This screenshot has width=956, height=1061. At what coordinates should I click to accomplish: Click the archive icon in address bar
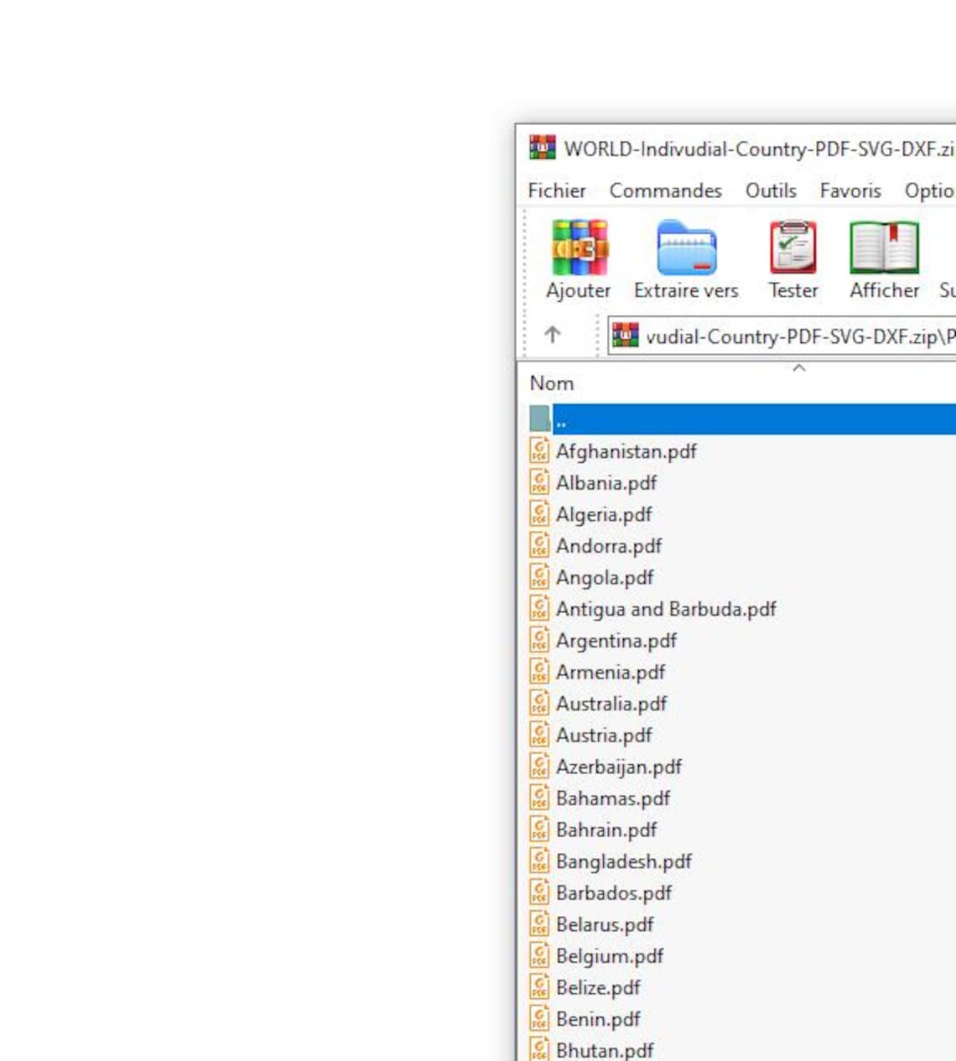tap(625, 335)
